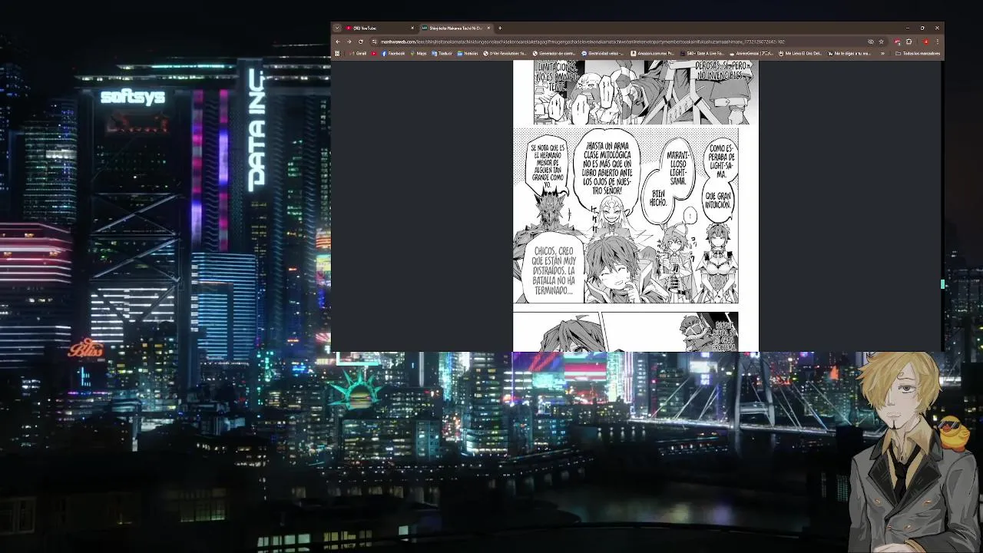
Task: Bookmark this page with the star
Action: coord(881,41)
